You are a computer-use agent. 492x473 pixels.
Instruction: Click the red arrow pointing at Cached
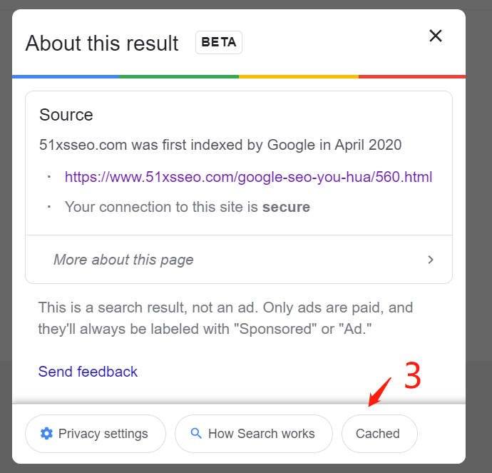tap(381, 391)
